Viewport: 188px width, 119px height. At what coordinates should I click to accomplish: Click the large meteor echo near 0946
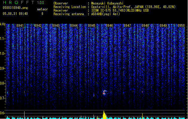[x=105, y=93]
